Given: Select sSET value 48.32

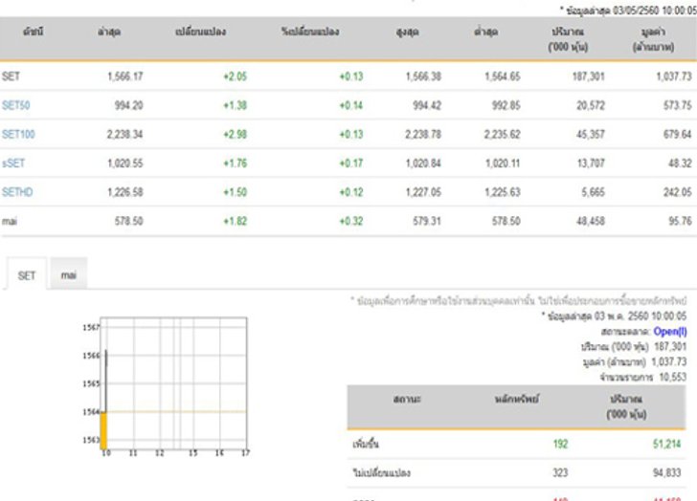Looking at the screenshot, I should [680, 163].
